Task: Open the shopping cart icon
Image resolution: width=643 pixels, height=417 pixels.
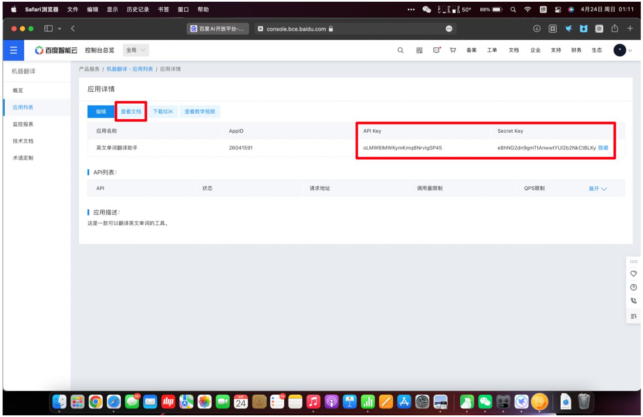Action: (x=453, y=50)
